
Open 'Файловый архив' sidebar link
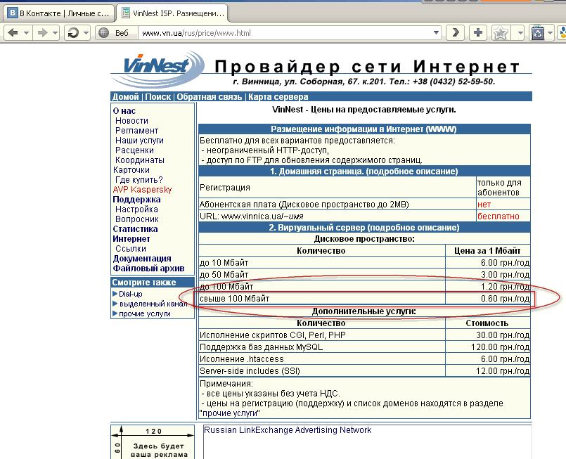148,268
